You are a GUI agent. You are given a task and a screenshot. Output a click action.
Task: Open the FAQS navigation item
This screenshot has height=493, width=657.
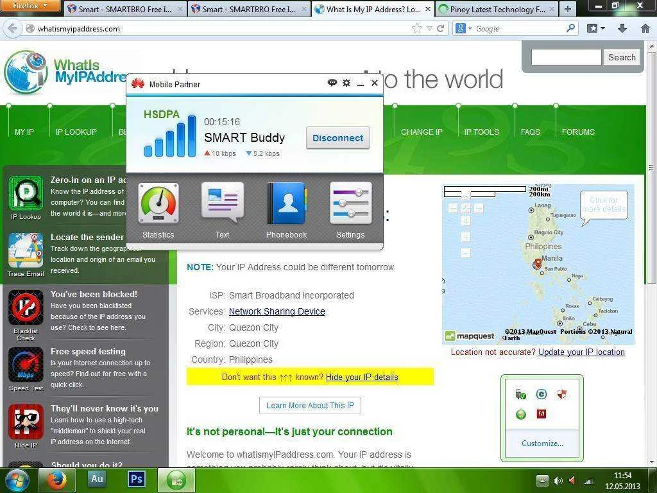(531, 132)
